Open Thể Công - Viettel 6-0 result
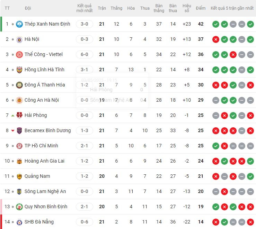Screen dimensions: 256x229 click(85, 54)
